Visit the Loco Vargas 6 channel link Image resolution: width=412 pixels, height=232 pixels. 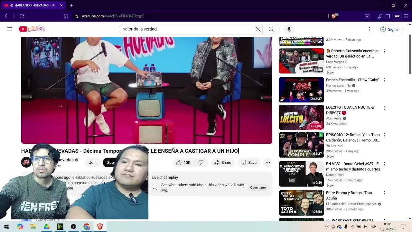pos(336,62)
